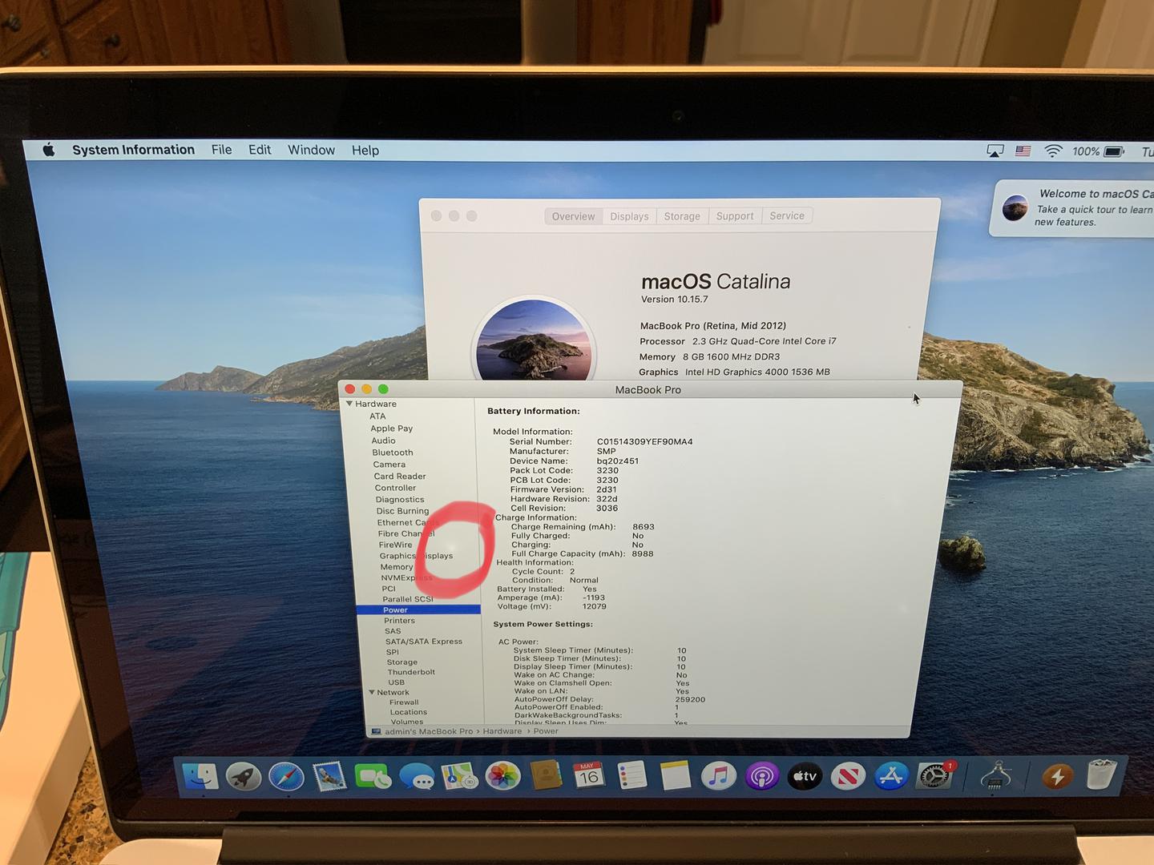Screen dimensions: 1154x865
Task: Select Card Reader in the sidebar
Action: click(x=400, y=477)
